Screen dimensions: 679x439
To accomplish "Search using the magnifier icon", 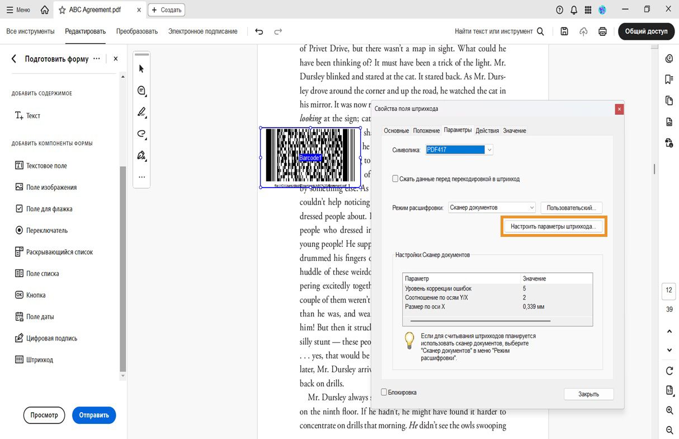I will (x=540, y=31).
